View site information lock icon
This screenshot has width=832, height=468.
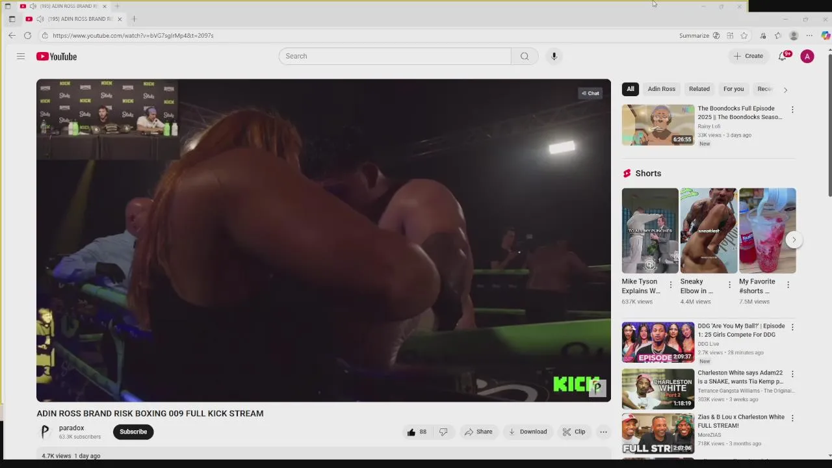45,36
